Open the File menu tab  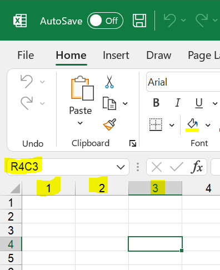tap(26, 55)
